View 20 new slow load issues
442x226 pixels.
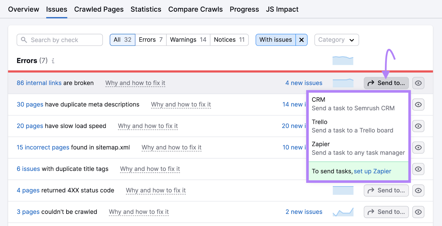(294, 126)
